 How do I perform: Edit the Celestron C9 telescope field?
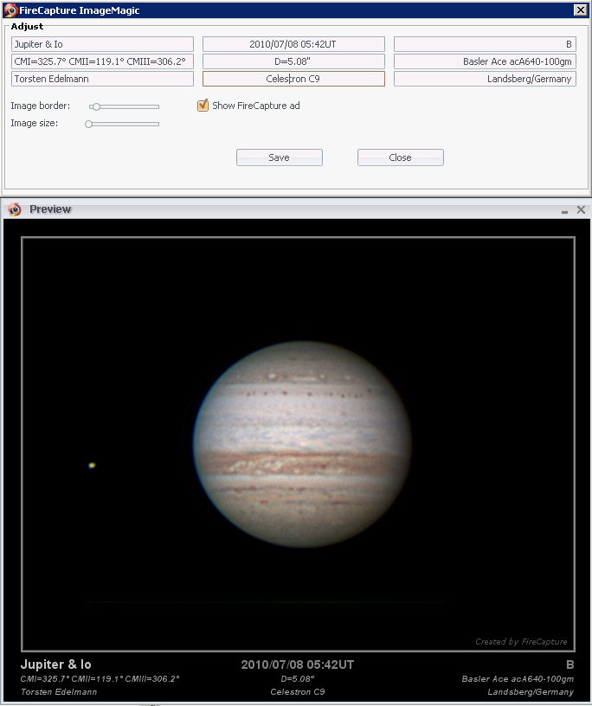click(293, 79)
